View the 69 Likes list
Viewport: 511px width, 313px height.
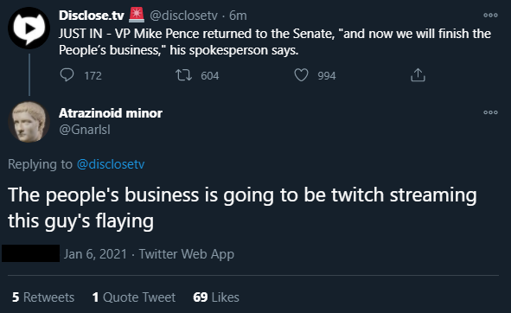216,297
